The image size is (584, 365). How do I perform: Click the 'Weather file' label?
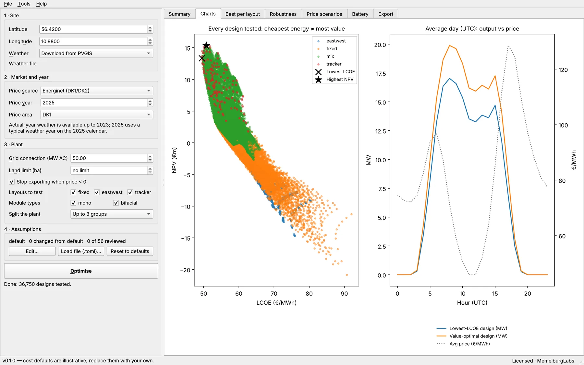23,64
